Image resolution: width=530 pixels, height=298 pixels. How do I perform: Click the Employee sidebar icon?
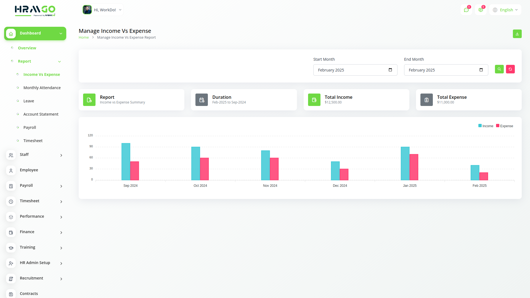click(11, 171)
